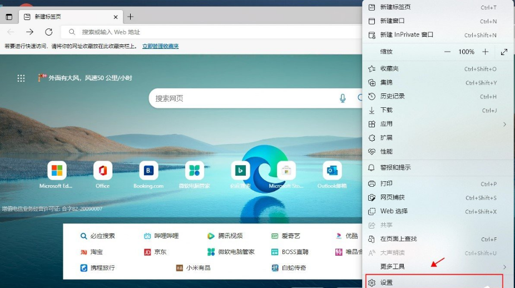Open 警报和提示 from menu
Viewport: 515px width, 288px height.
438,167
